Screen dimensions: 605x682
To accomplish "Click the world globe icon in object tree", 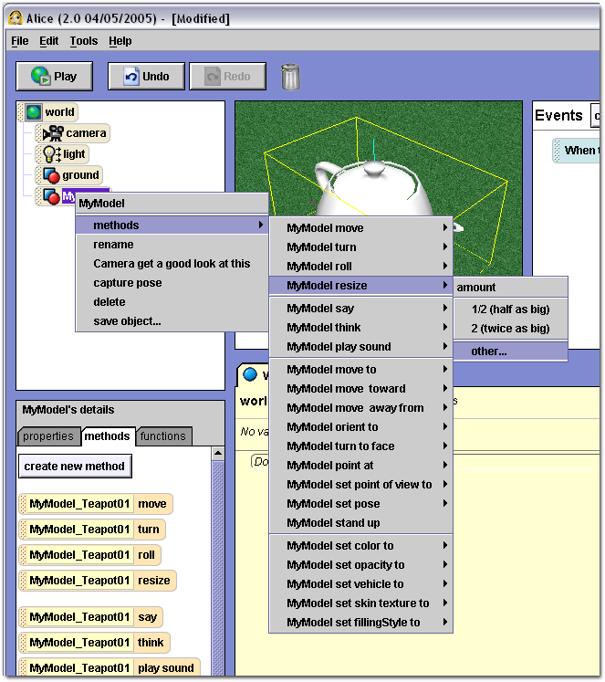I will click(x=34, y=112).
